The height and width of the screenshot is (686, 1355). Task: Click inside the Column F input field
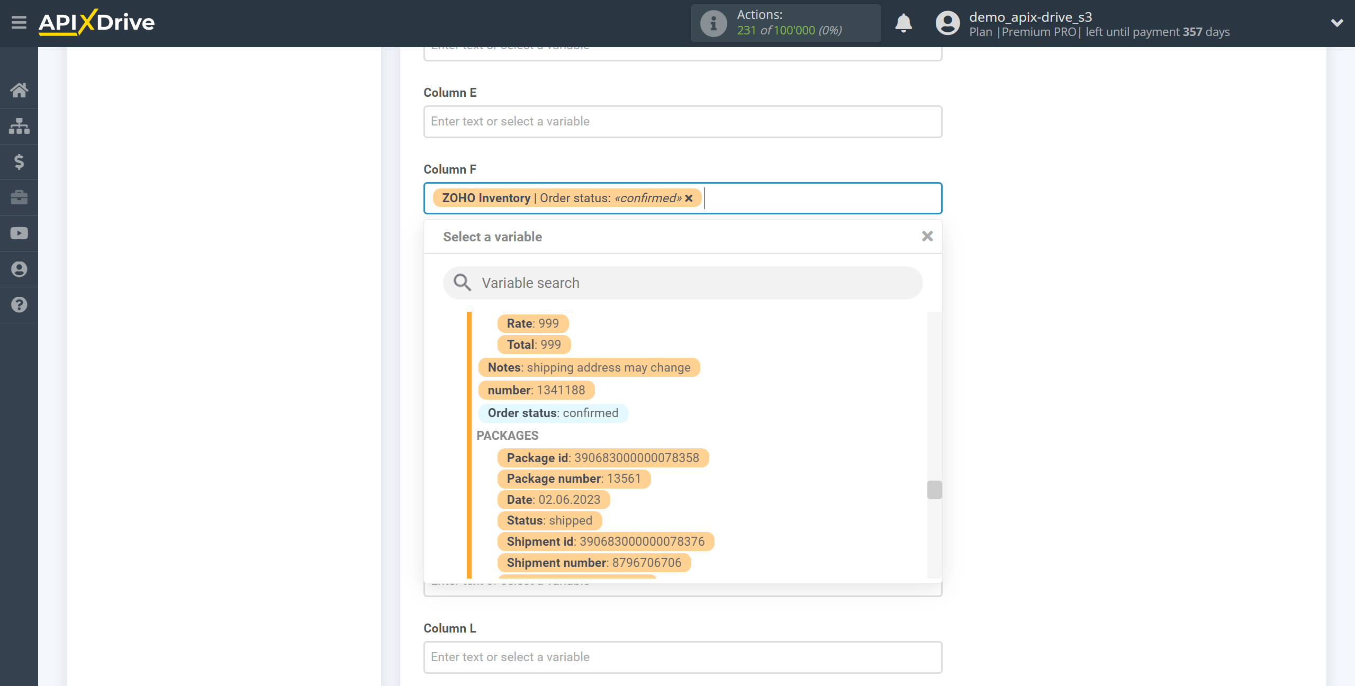[683, 198]
